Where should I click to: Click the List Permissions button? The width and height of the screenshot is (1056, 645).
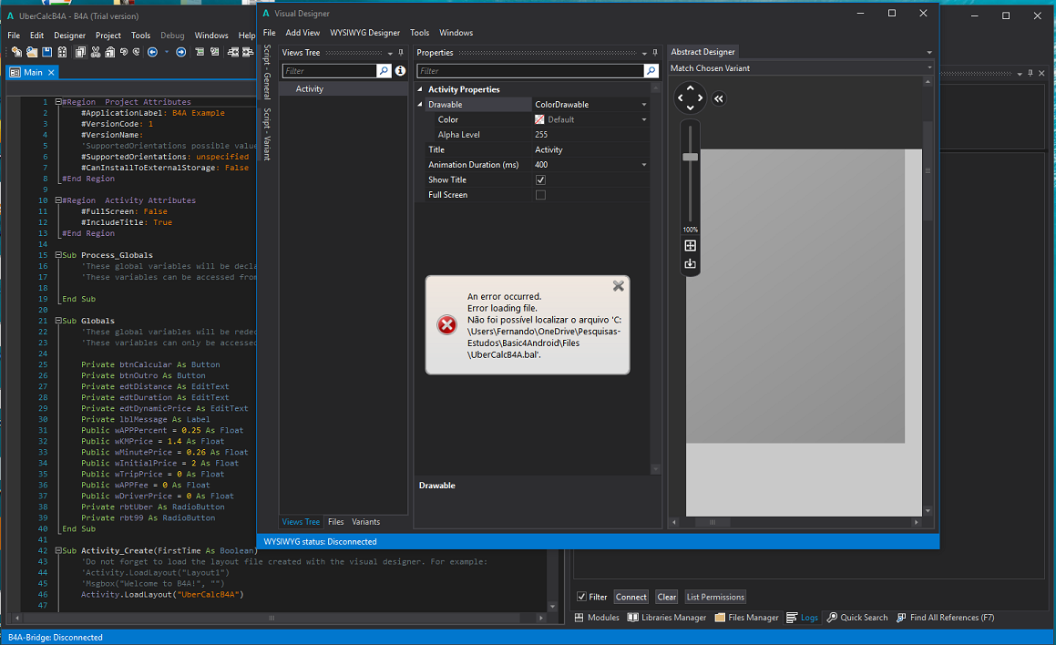[714, 597]
